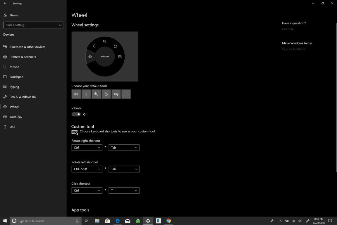Open the Windows Start menu
The height and width of the screenshot is (225, 337).
pyautogui.click(x=5, y=221)
